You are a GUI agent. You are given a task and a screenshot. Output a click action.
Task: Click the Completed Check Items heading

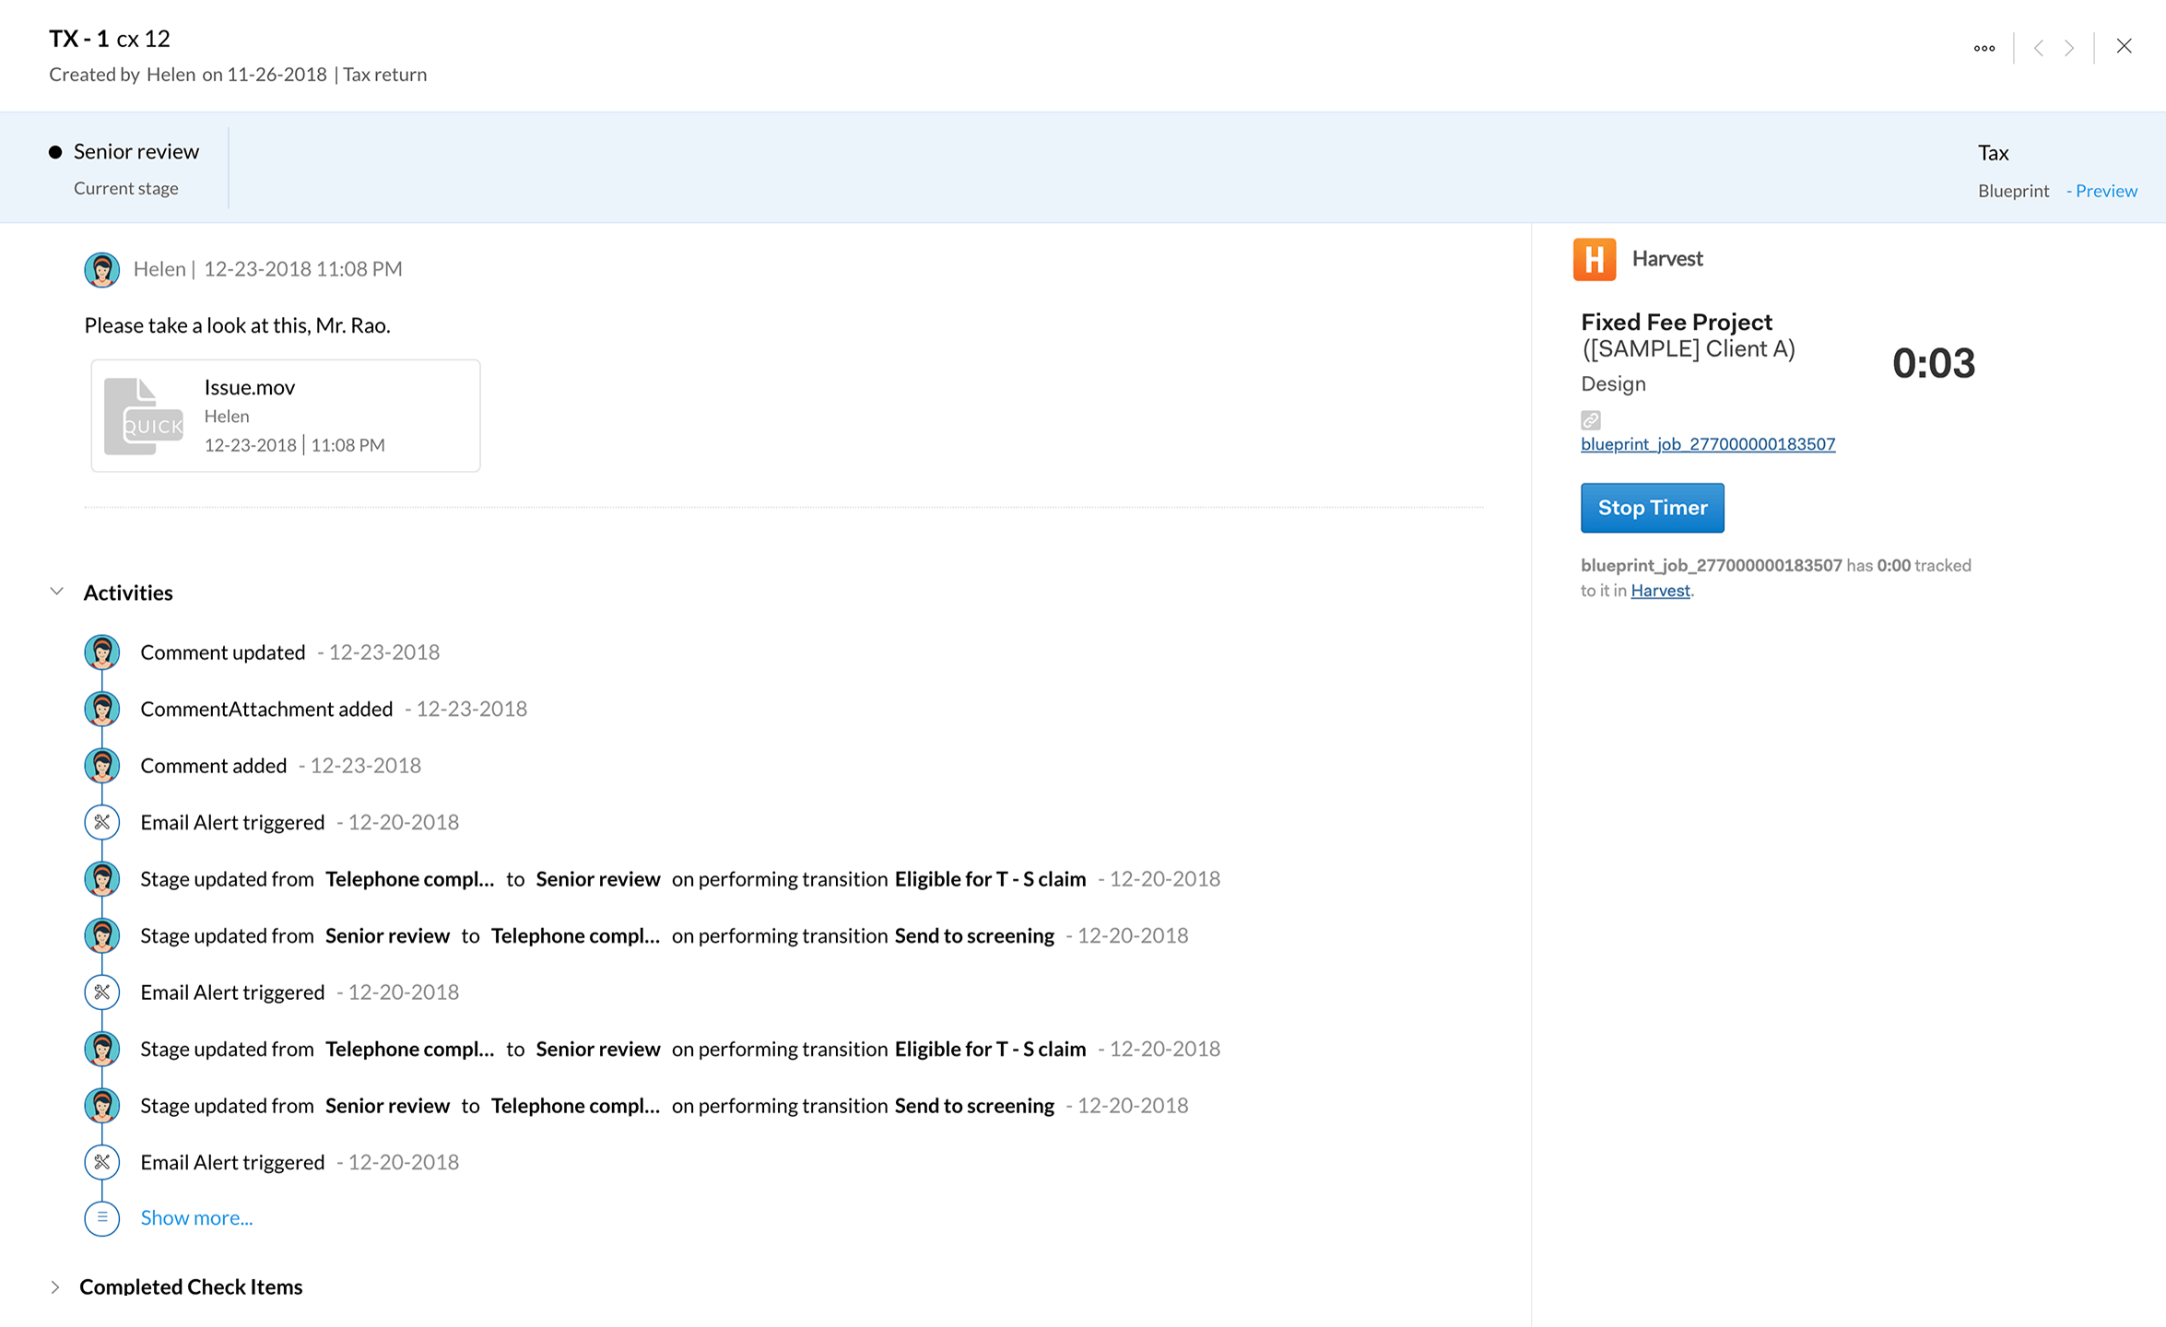pos(191,1287)
